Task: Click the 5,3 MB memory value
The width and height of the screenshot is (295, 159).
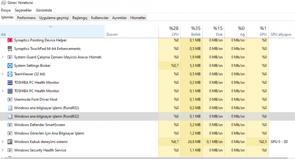Action: tap(195, 66)
